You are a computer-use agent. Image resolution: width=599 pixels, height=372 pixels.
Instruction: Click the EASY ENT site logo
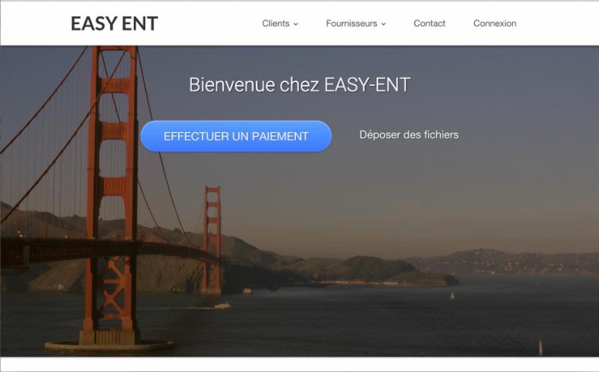[x=115, y=23]
